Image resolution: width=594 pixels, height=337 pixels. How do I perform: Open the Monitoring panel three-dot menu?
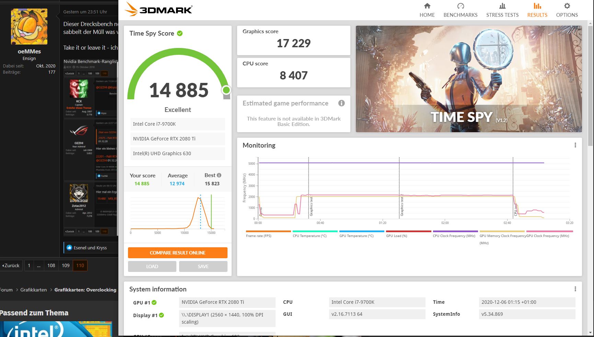coord(575,145)
